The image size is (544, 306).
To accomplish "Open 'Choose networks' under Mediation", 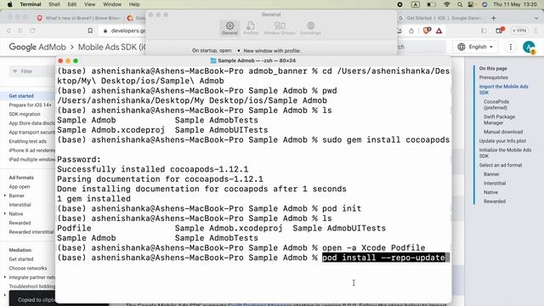I will tap(28, 269).
